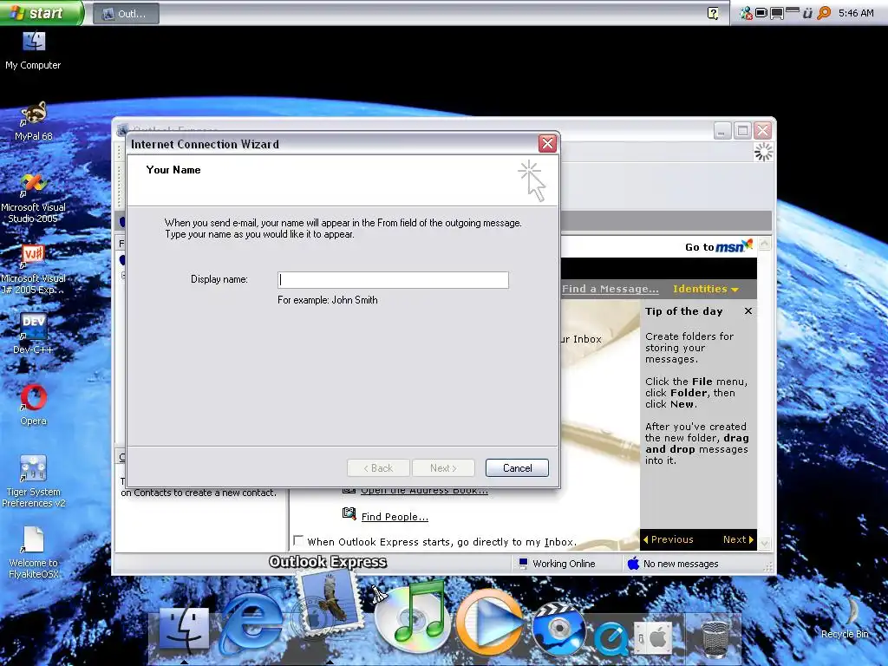The image size is (888, 666).
Task: Click the scrollbar down arrow in Outlook Express
Action: pyautogui.click(x=765, y=543)
